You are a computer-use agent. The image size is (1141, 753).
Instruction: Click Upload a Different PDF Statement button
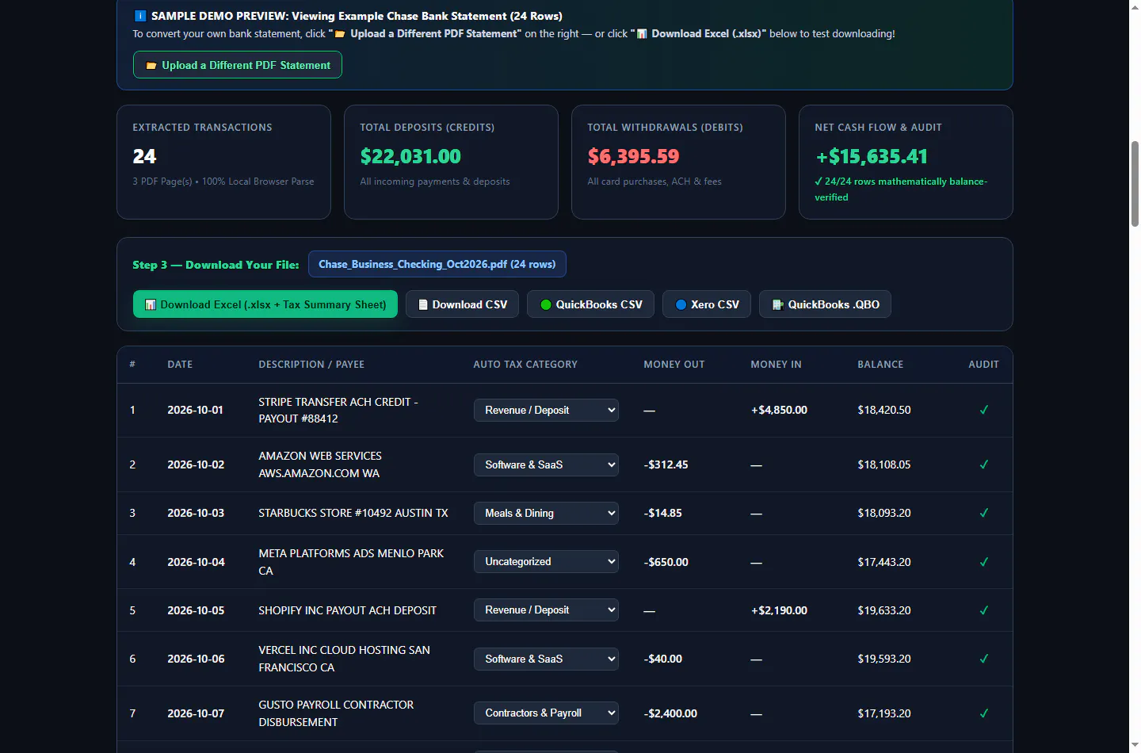pos(238,65)
